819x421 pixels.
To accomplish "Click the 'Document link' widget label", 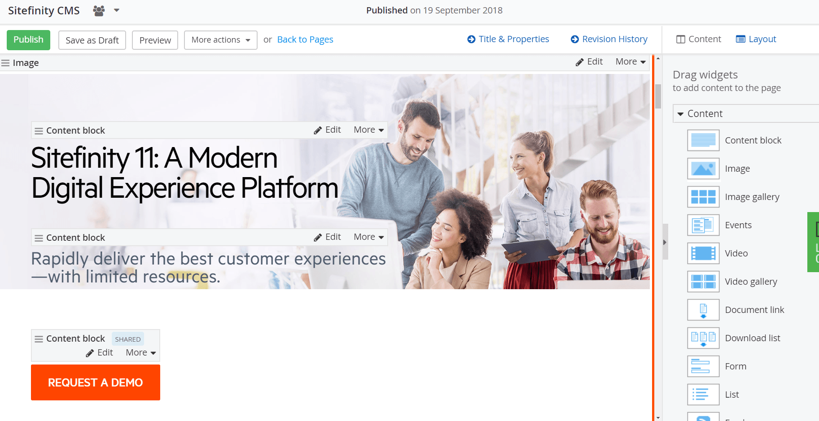I will point(754,310).
